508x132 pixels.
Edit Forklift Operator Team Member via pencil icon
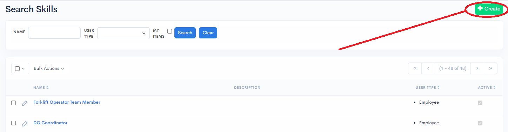25,103
